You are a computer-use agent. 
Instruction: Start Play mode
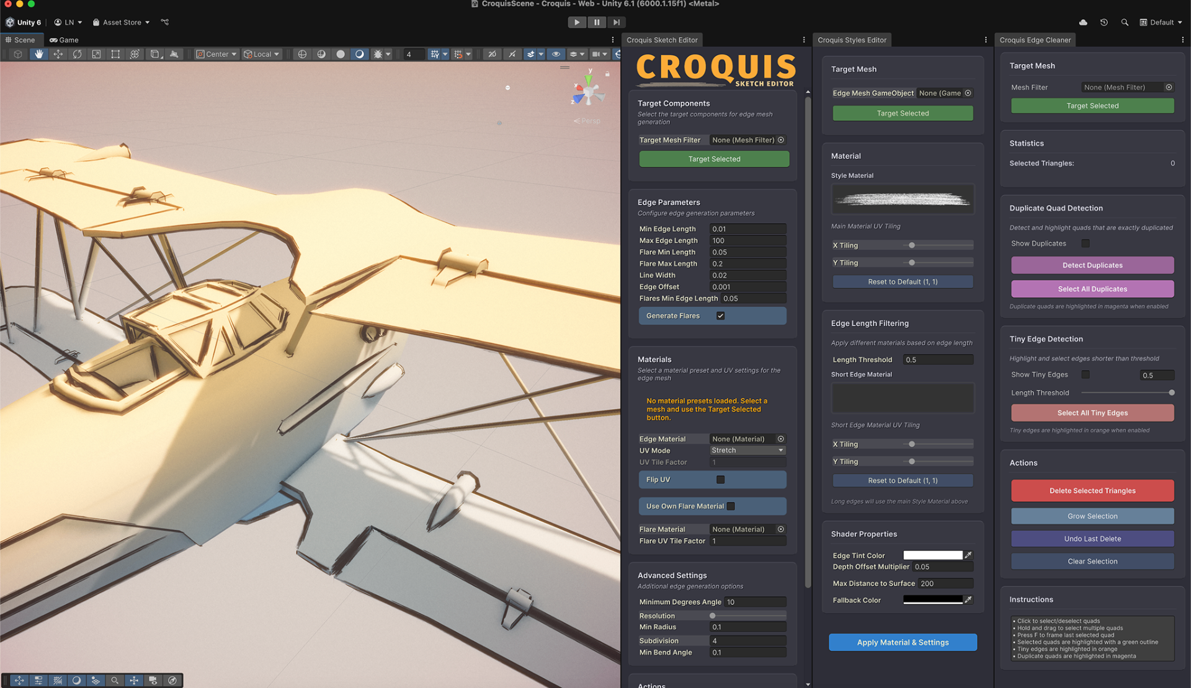(x=577, y=22)
